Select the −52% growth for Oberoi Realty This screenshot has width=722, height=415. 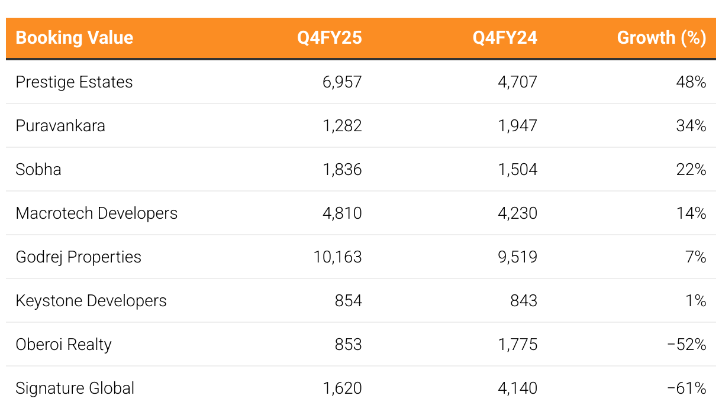pos(686,344)
